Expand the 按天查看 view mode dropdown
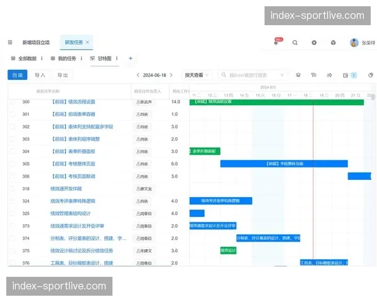The image size is (377, 302). click(x=197, y=75)
